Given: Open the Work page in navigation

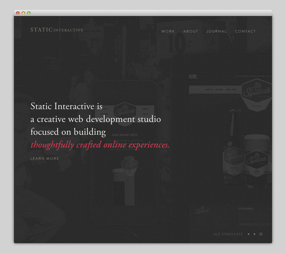Looking at the screenshot, I should point(168,31).
